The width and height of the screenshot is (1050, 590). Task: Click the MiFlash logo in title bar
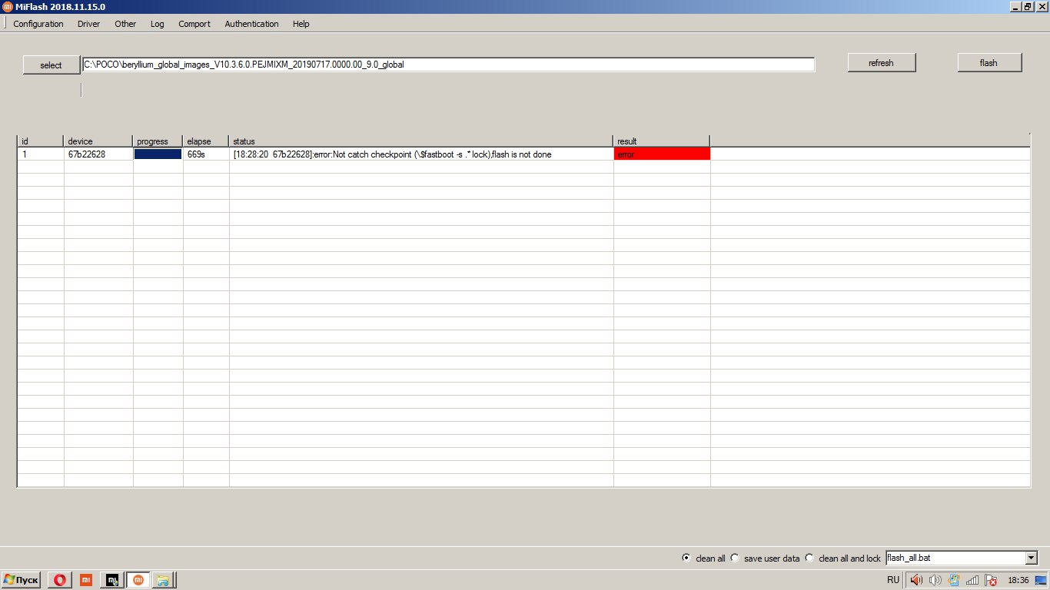(x=7, y=6)
